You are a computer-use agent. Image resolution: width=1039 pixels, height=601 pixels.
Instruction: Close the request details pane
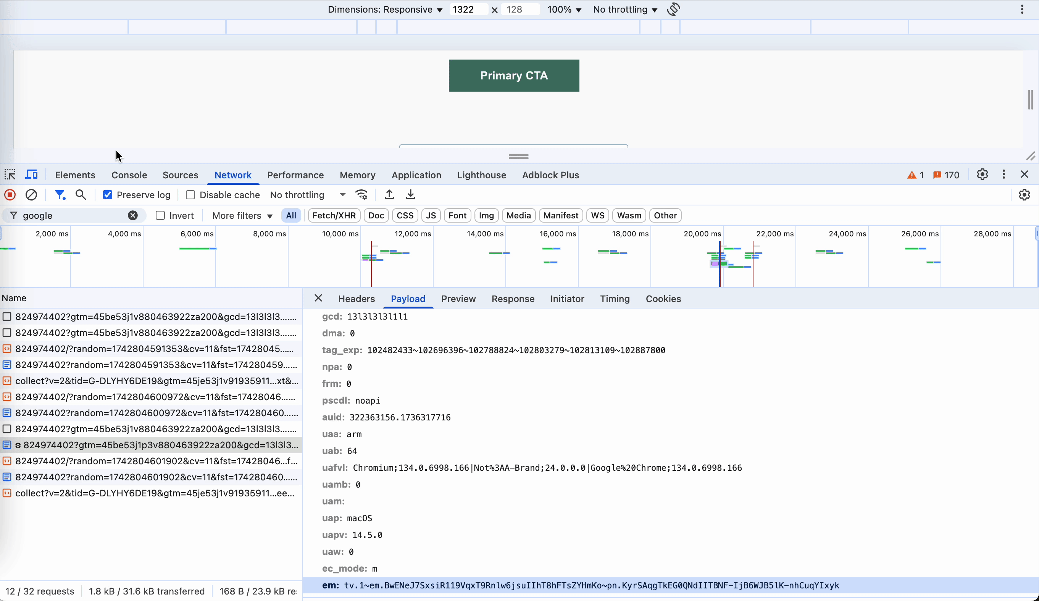click(x=318, y=298)
